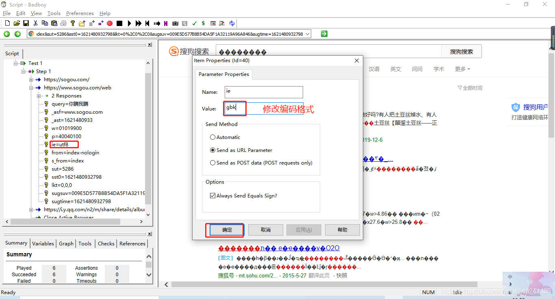The height and width of the screenshot is (299, 555).
Task: Click the Step request arrow toolbar icon
Action: (x=157, y=24)
